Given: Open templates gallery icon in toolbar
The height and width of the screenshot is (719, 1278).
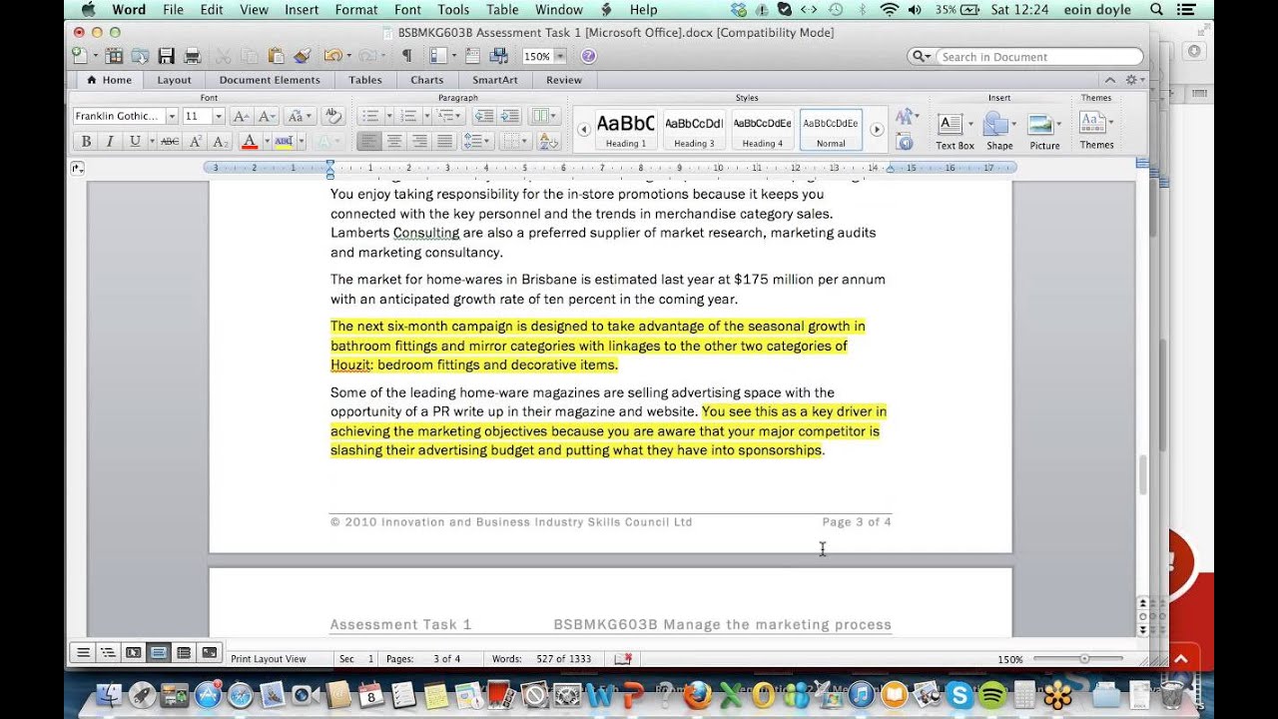Looking at the screenshot, I should pyautogui.click(x=114, y=56).
